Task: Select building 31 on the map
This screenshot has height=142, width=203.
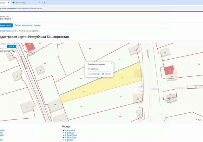Action: 27,108
